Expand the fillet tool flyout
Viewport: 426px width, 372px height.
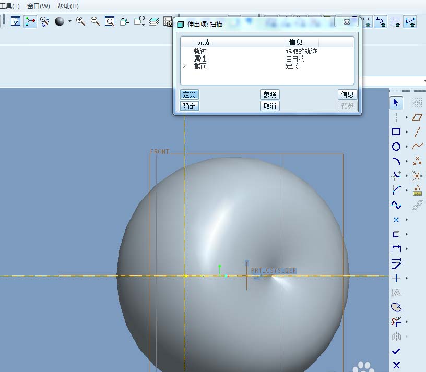tap(407, 176)
